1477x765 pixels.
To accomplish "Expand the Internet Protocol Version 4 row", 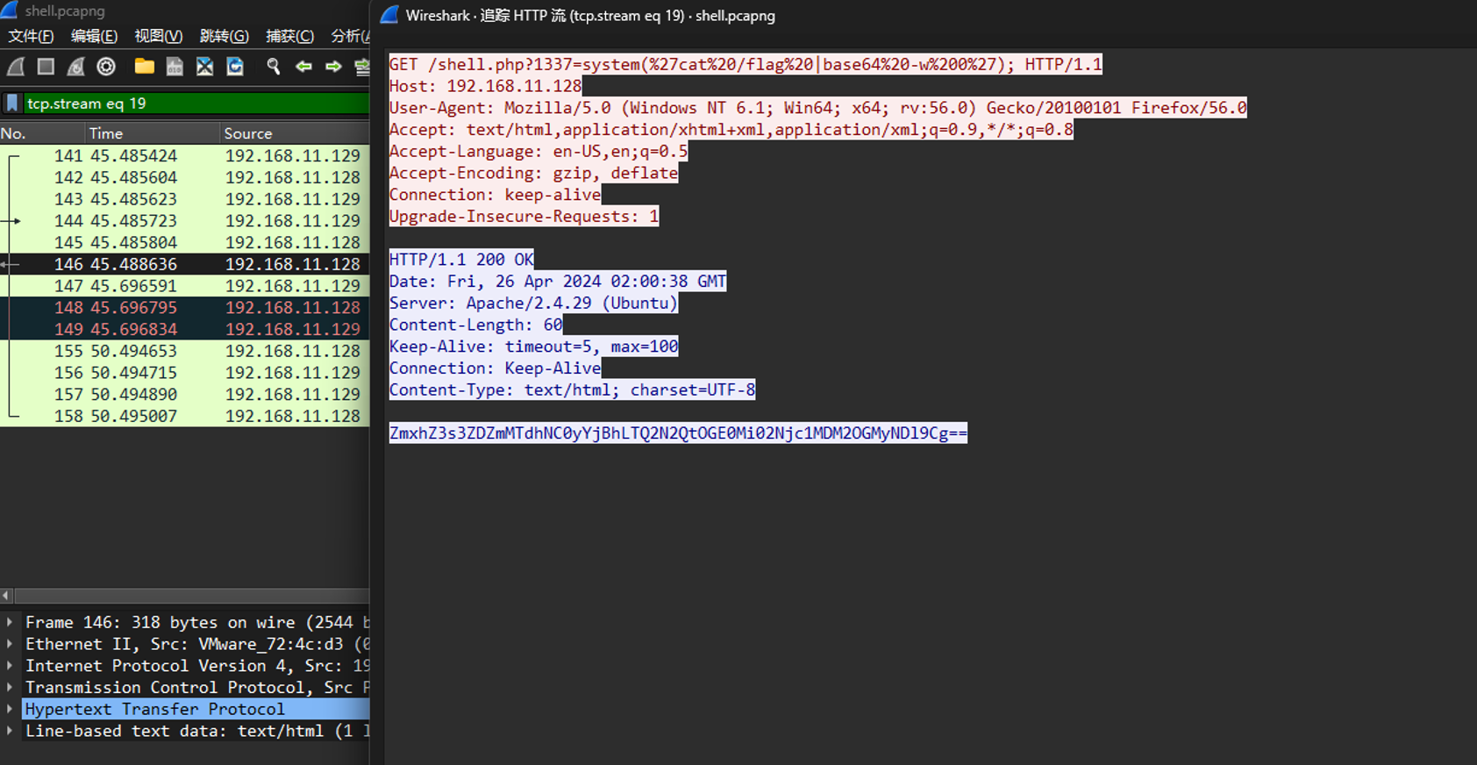I will click(x=10, y=666).
